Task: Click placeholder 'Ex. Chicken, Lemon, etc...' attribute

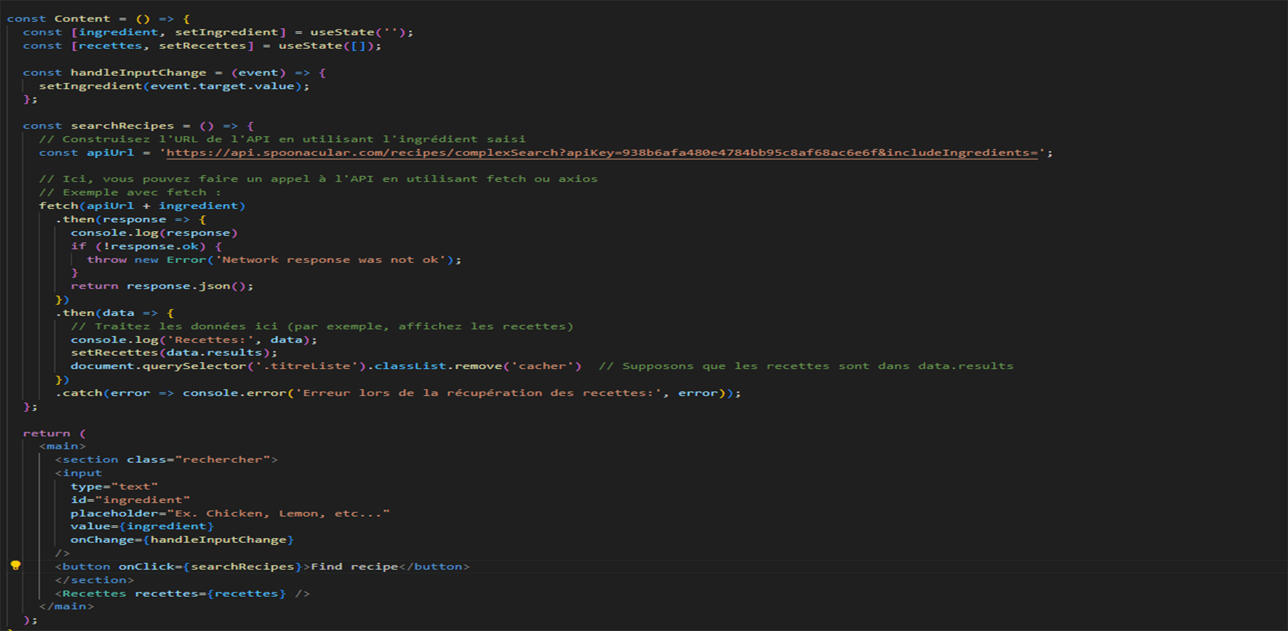Action: point(230,514)
